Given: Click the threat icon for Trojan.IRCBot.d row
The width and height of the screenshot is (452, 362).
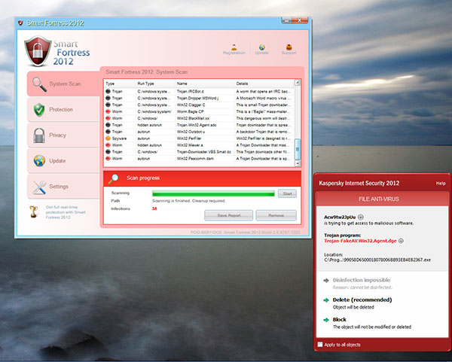Looking at the screenshot, I should [108, 91].
